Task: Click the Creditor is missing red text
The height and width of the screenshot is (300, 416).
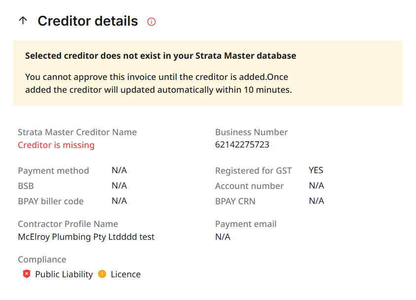Action: coord(56,145)
